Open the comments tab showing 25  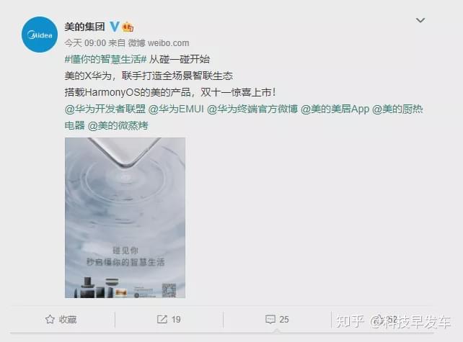pyautogui.click(x=277, y=319)
